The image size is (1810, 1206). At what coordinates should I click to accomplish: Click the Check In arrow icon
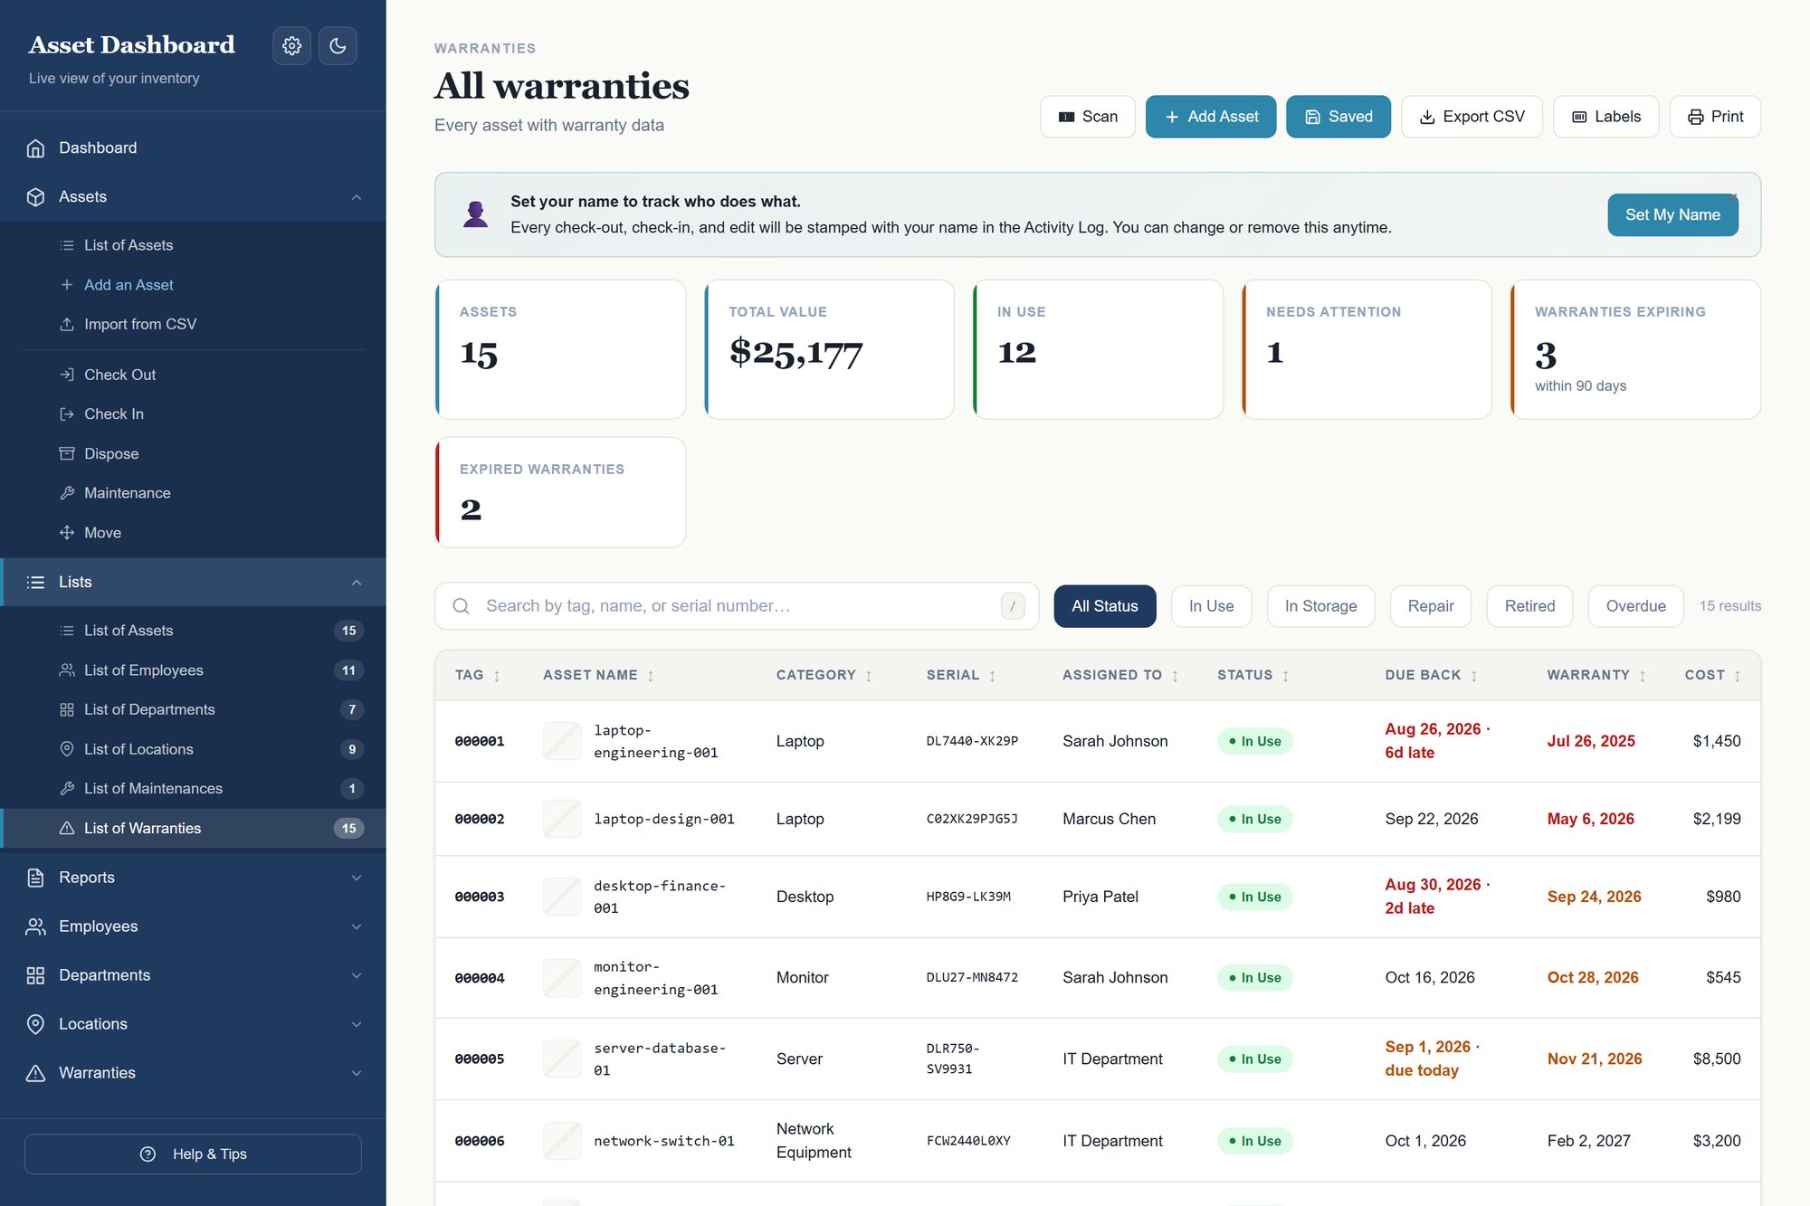pyautogui.click(x=67, y=414)
